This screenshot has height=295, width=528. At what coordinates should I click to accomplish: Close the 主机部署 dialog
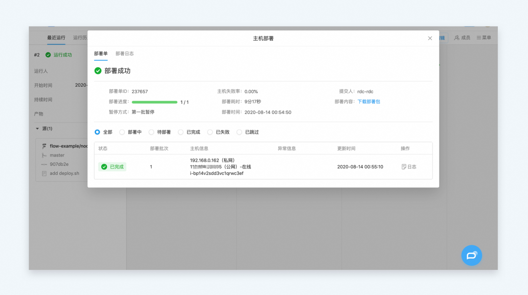(x=430, y=38)
